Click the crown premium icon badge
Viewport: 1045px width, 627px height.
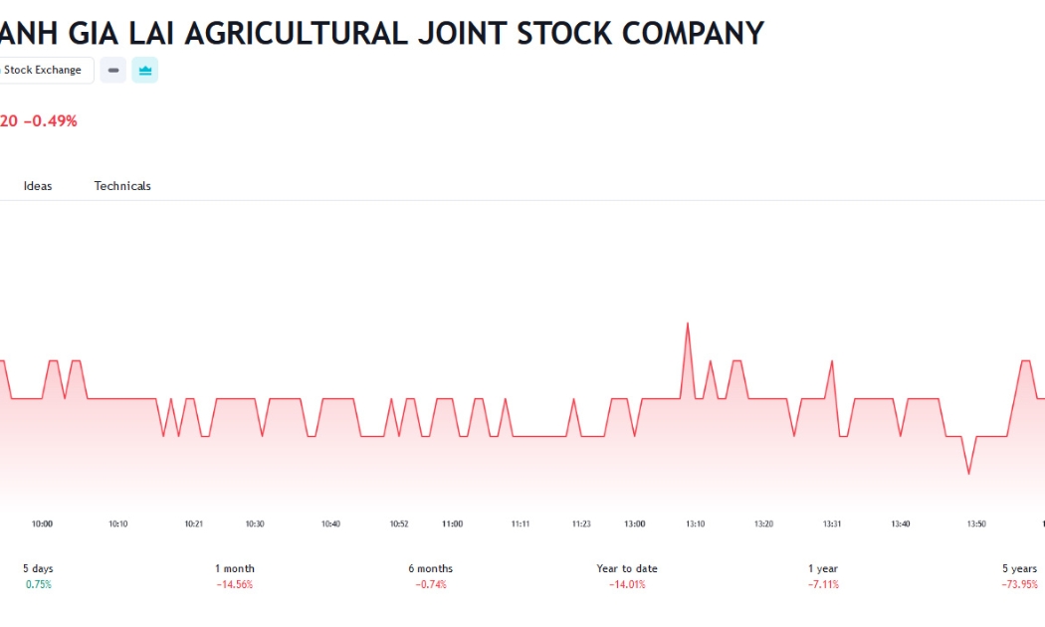tap(144, 70)
